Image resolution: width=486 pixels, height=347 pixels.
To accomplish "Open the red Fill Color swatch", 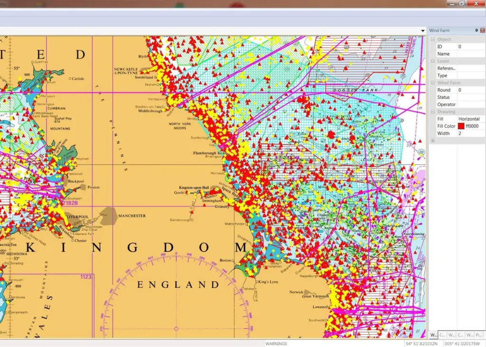I will pyautogui.click(x=461, y=126).
